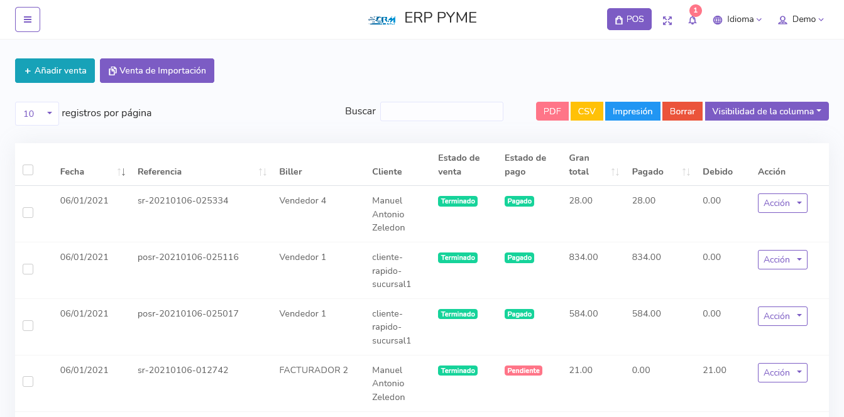Viewport: 844px width, 417px height.
Task: Open Acción dropdown for FACTURADOR 2 row
Action: (782, 372)
